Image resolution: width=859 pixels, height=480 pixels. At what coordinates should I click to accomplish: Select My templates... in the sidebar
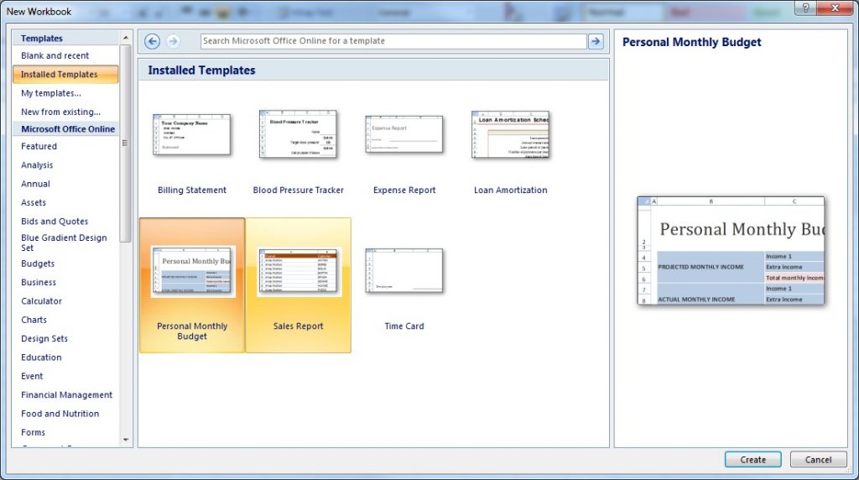coord(51,93)
